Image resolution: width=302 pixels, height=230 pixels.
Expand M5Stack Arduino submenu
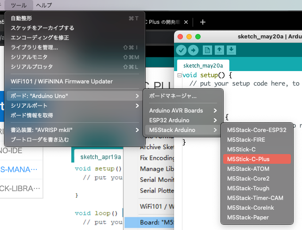pos(183,130)
